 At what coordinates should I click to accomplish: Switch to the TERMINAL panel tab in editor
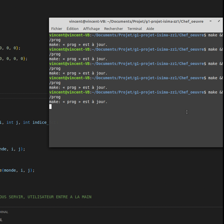click(4, 212)
